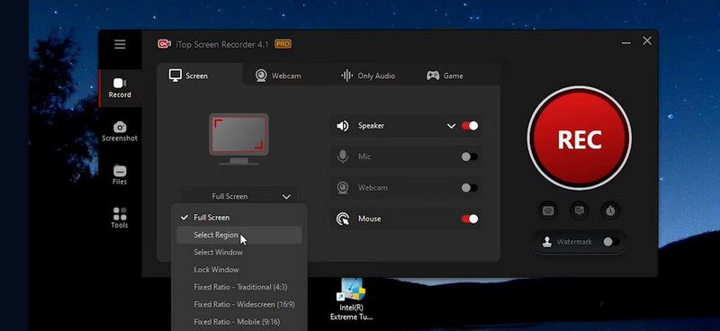Click the Mouse cursor effect icon
The width and height of the screenshot is (720, 331).
pos(343,219)
